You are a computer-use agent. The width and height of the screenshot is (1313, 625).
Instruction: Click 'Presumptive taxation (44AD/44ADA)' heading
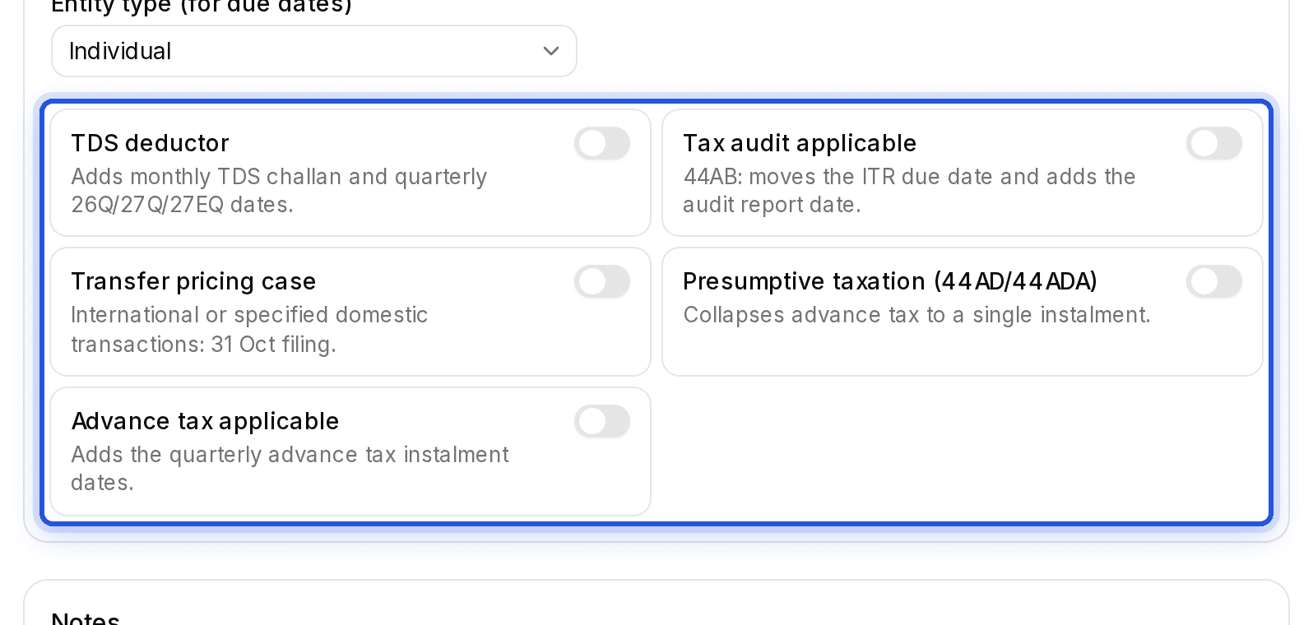click(890, 281)
